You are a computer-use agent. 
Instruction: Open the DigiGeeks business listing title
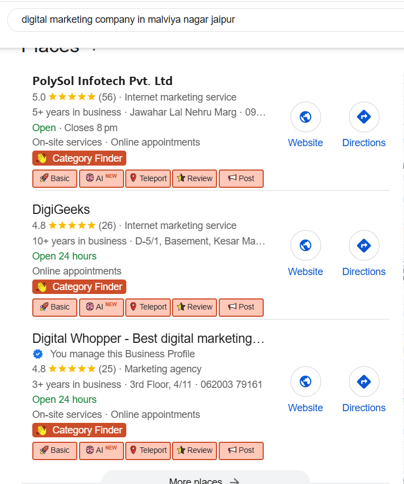61,209
